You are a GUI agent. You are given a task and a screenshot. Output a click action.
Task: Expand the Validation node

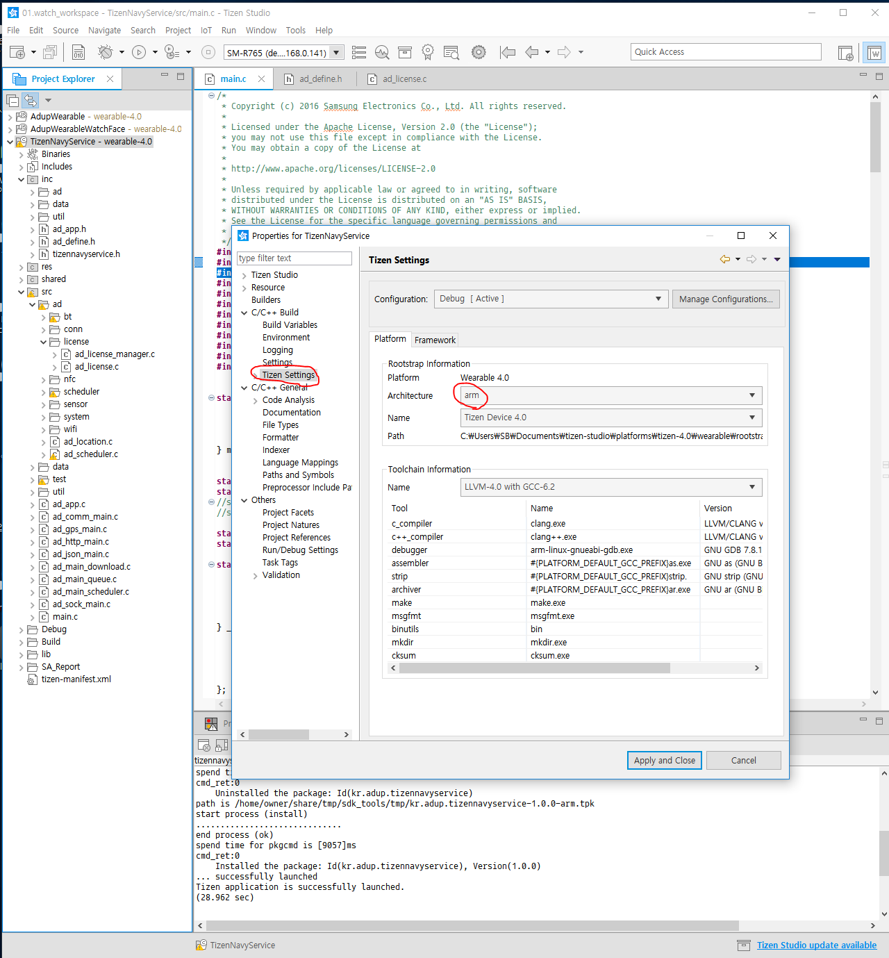[256, 575]
